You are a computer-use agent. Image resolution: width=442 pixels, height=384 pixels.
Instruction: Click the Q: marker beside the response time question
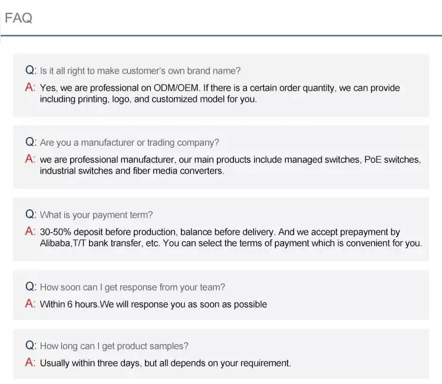[31, 287]
